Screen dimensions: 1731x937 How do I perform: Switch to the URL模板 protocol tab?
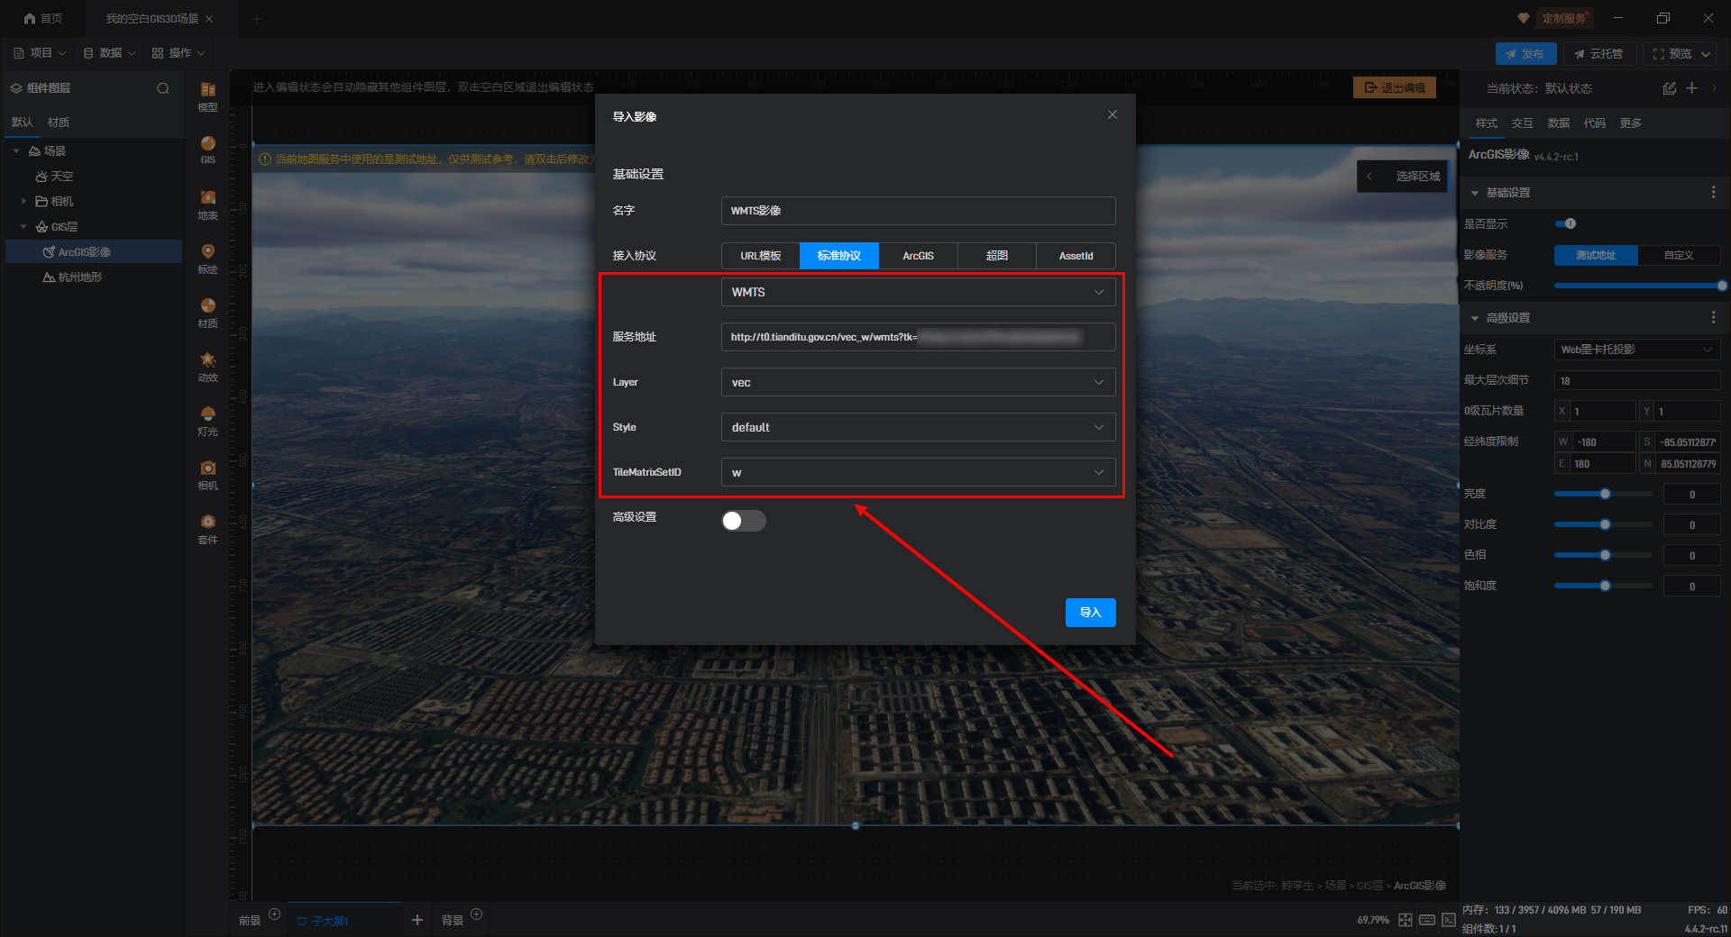point(760,256)
